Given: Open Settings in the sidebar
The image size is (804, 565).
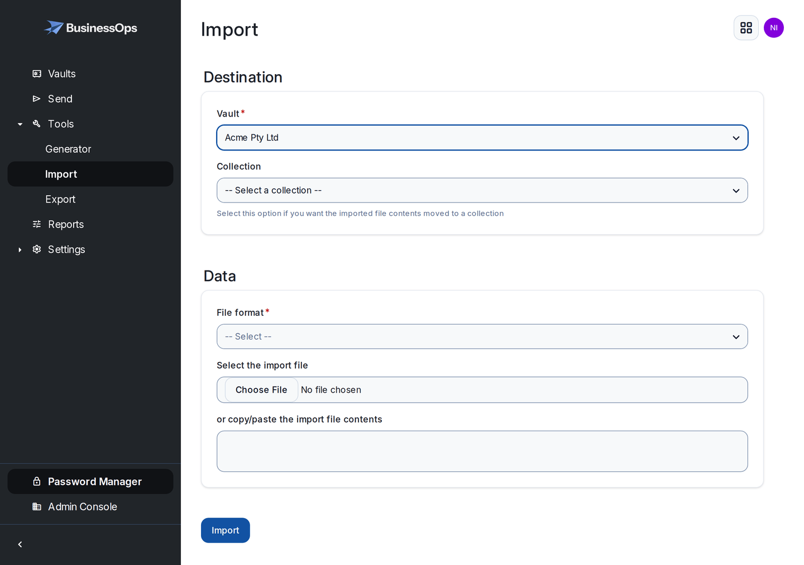Looking at the screenshot, I should (x=66, y=249).
